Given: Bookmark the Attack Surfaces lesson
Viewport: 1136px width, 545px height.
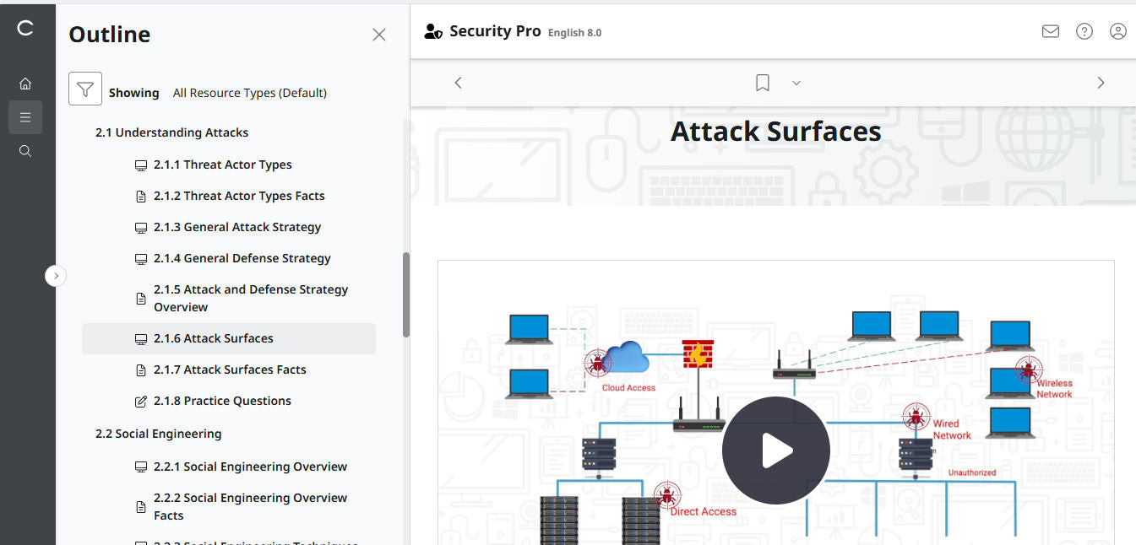Looking at the screenshot, I should pyautogui.click(x=762, y=82).
